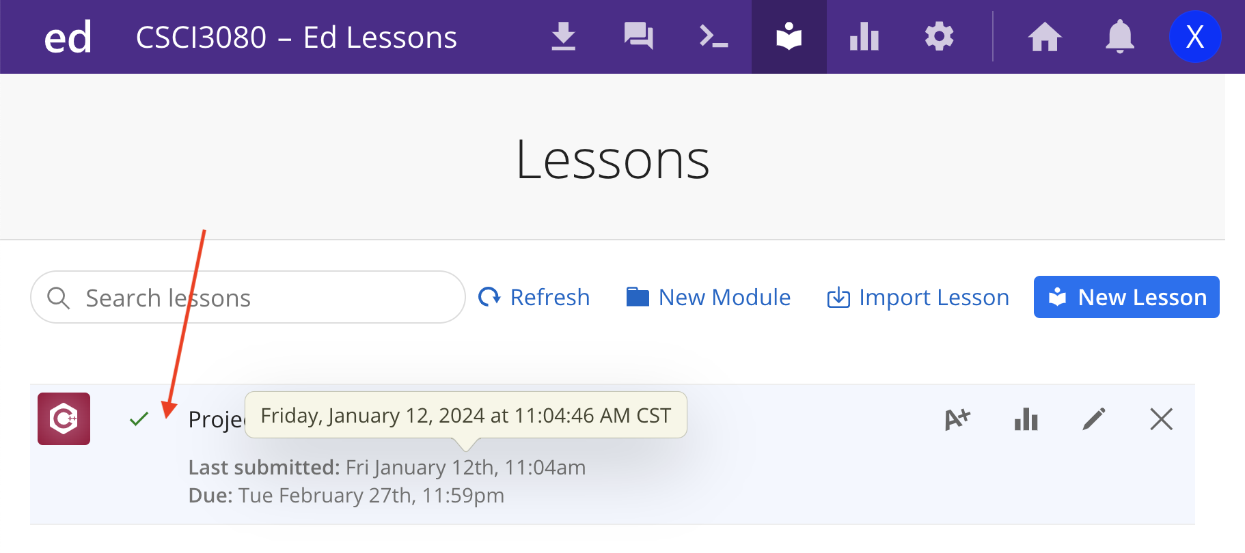Open the X user avatar menu
1245x553 pixels.
tap(1194, 37)
